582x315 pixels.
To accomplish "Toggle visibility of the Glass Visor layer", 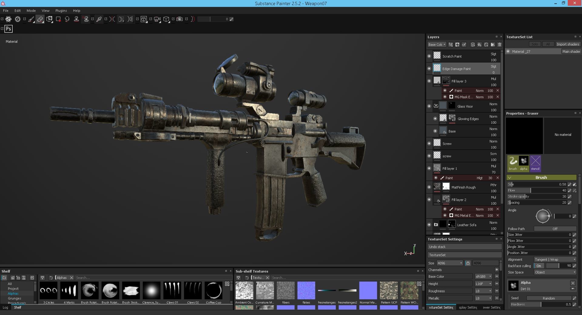I will tap(429, 106).
